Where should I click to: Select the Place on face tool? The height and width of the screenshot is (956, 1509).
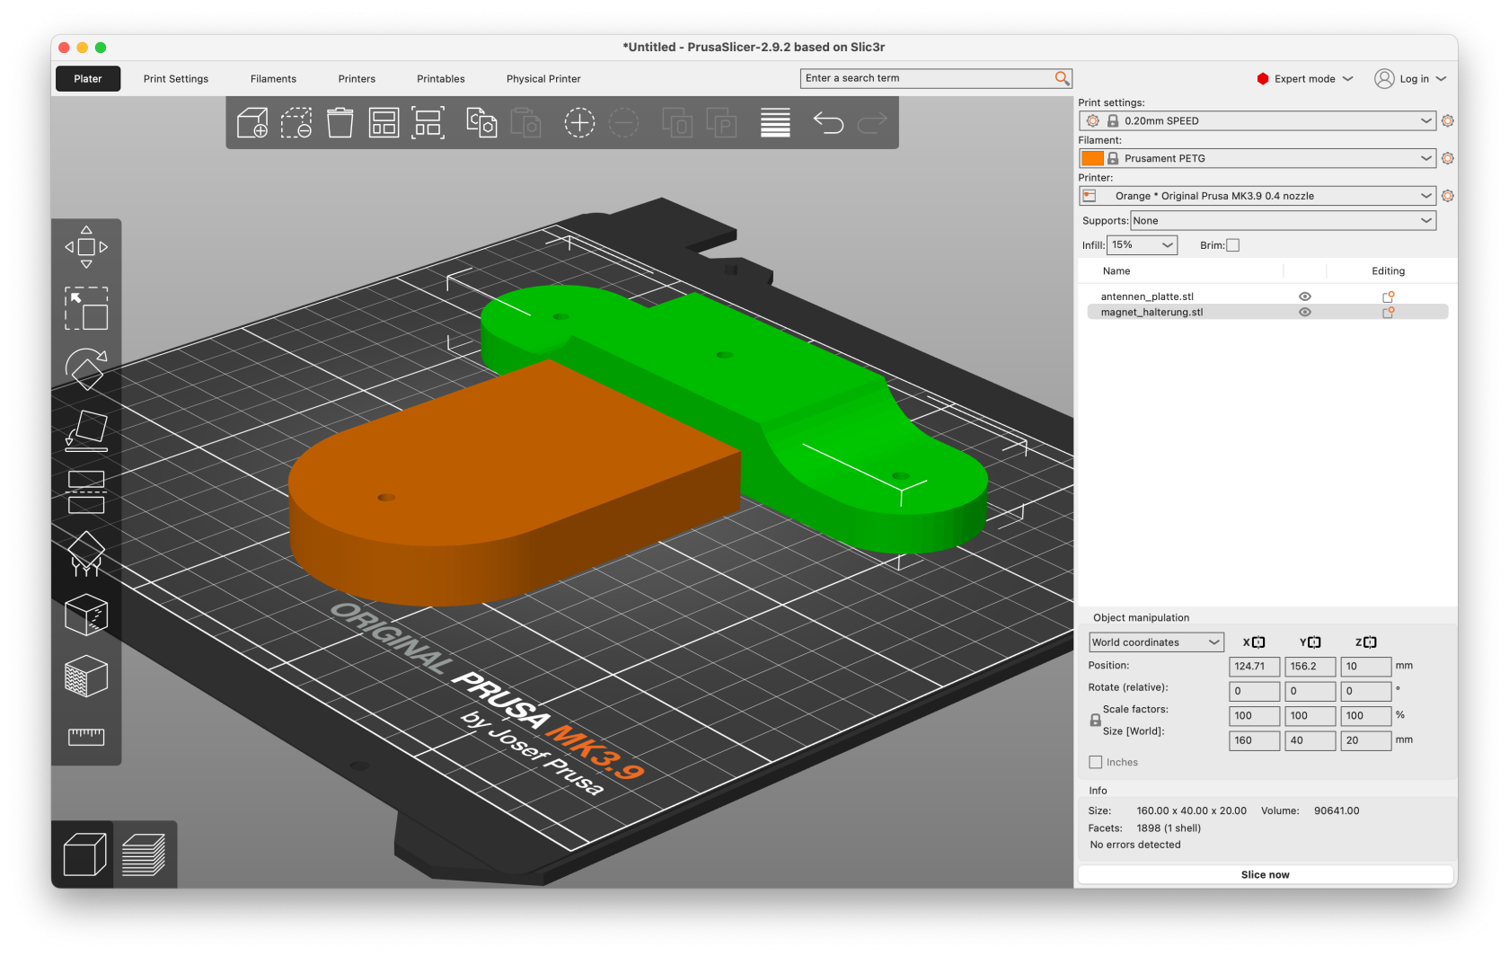click(86, 430)
